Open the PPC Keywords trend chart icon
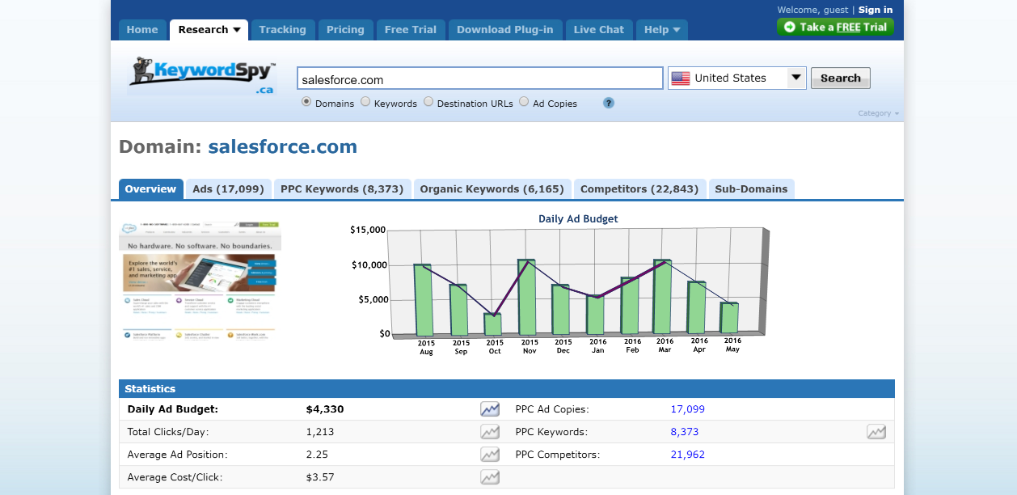Screen dimensions: 1017x495 pyautogui.click(x=876, y=432)
